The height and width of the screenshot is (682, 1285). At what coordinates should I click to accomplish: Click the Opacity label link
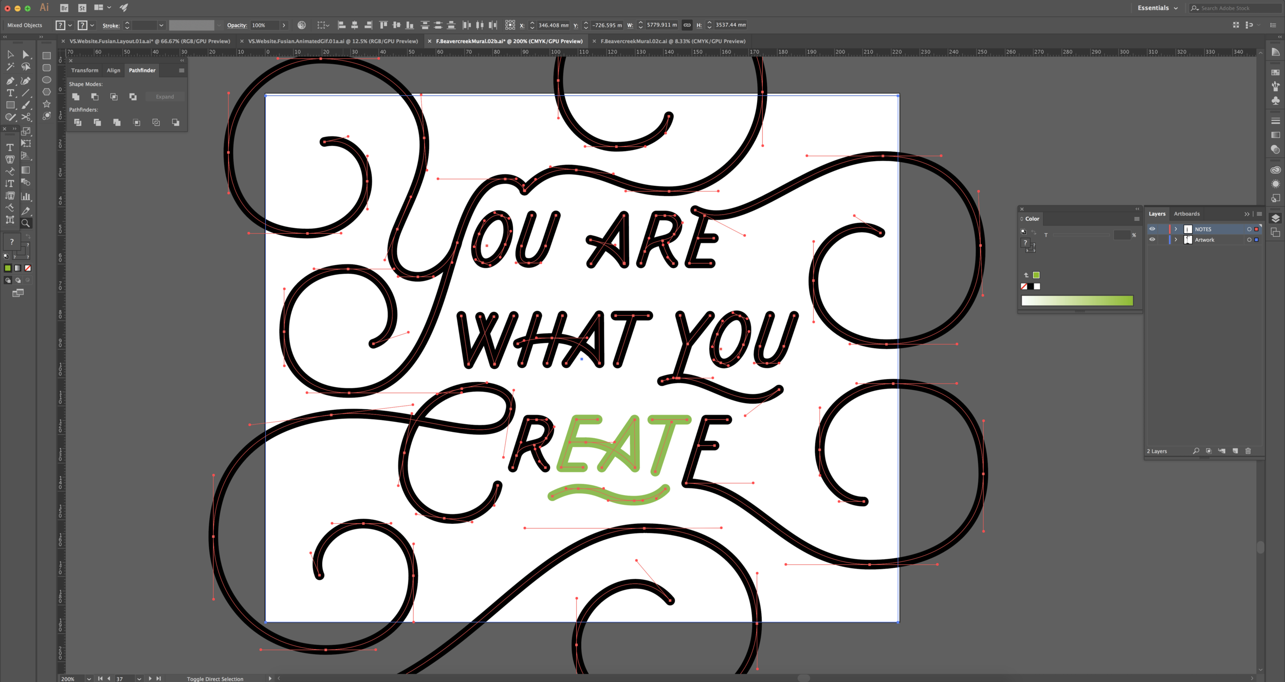pos(237,25)
